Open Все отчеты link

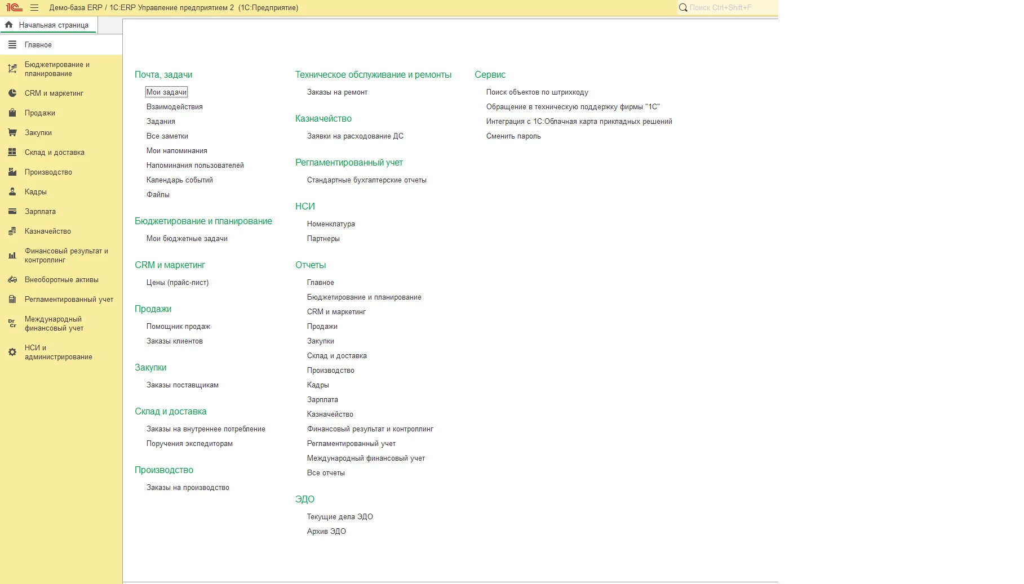(326, 472)
